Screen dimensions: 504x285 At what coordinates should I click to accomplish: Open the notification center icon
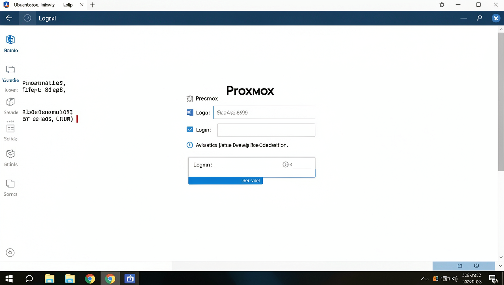[493, 279]
